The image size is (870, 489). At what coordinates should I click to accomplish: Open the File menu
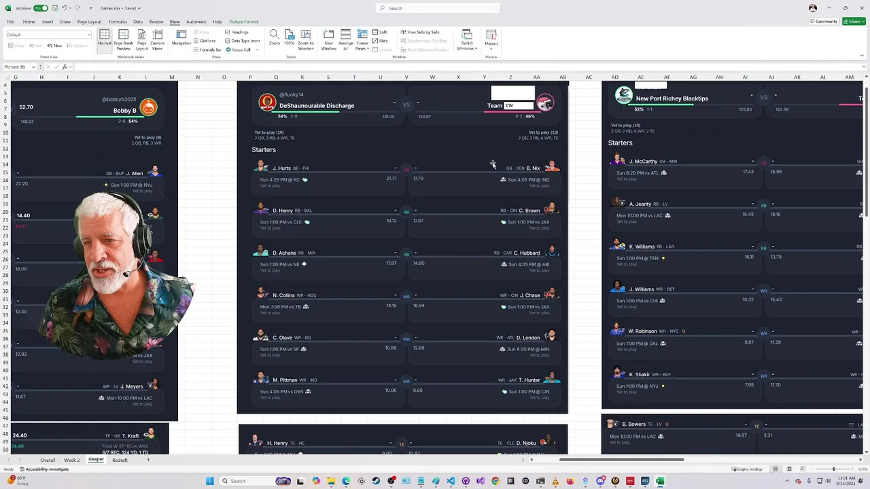[x=10, y=22]
